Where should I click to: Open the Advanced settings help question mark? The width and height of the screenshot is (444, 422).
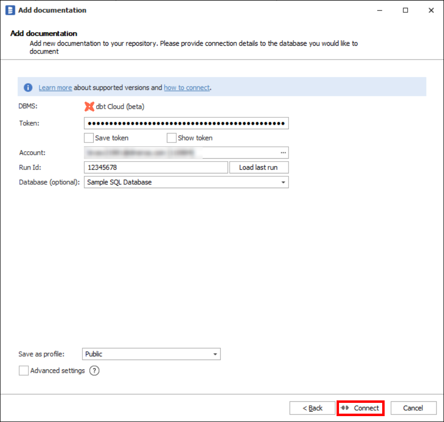click(94, 371)
